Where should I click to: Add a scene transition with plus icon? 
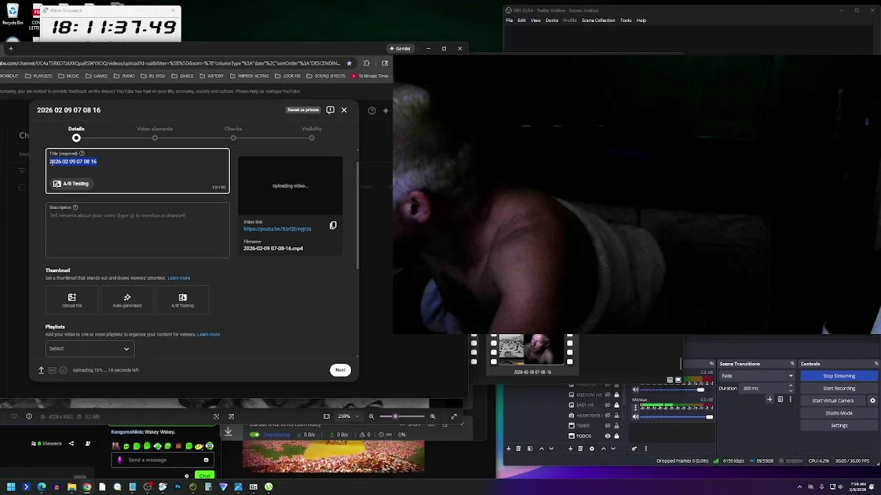coord(769,399)
